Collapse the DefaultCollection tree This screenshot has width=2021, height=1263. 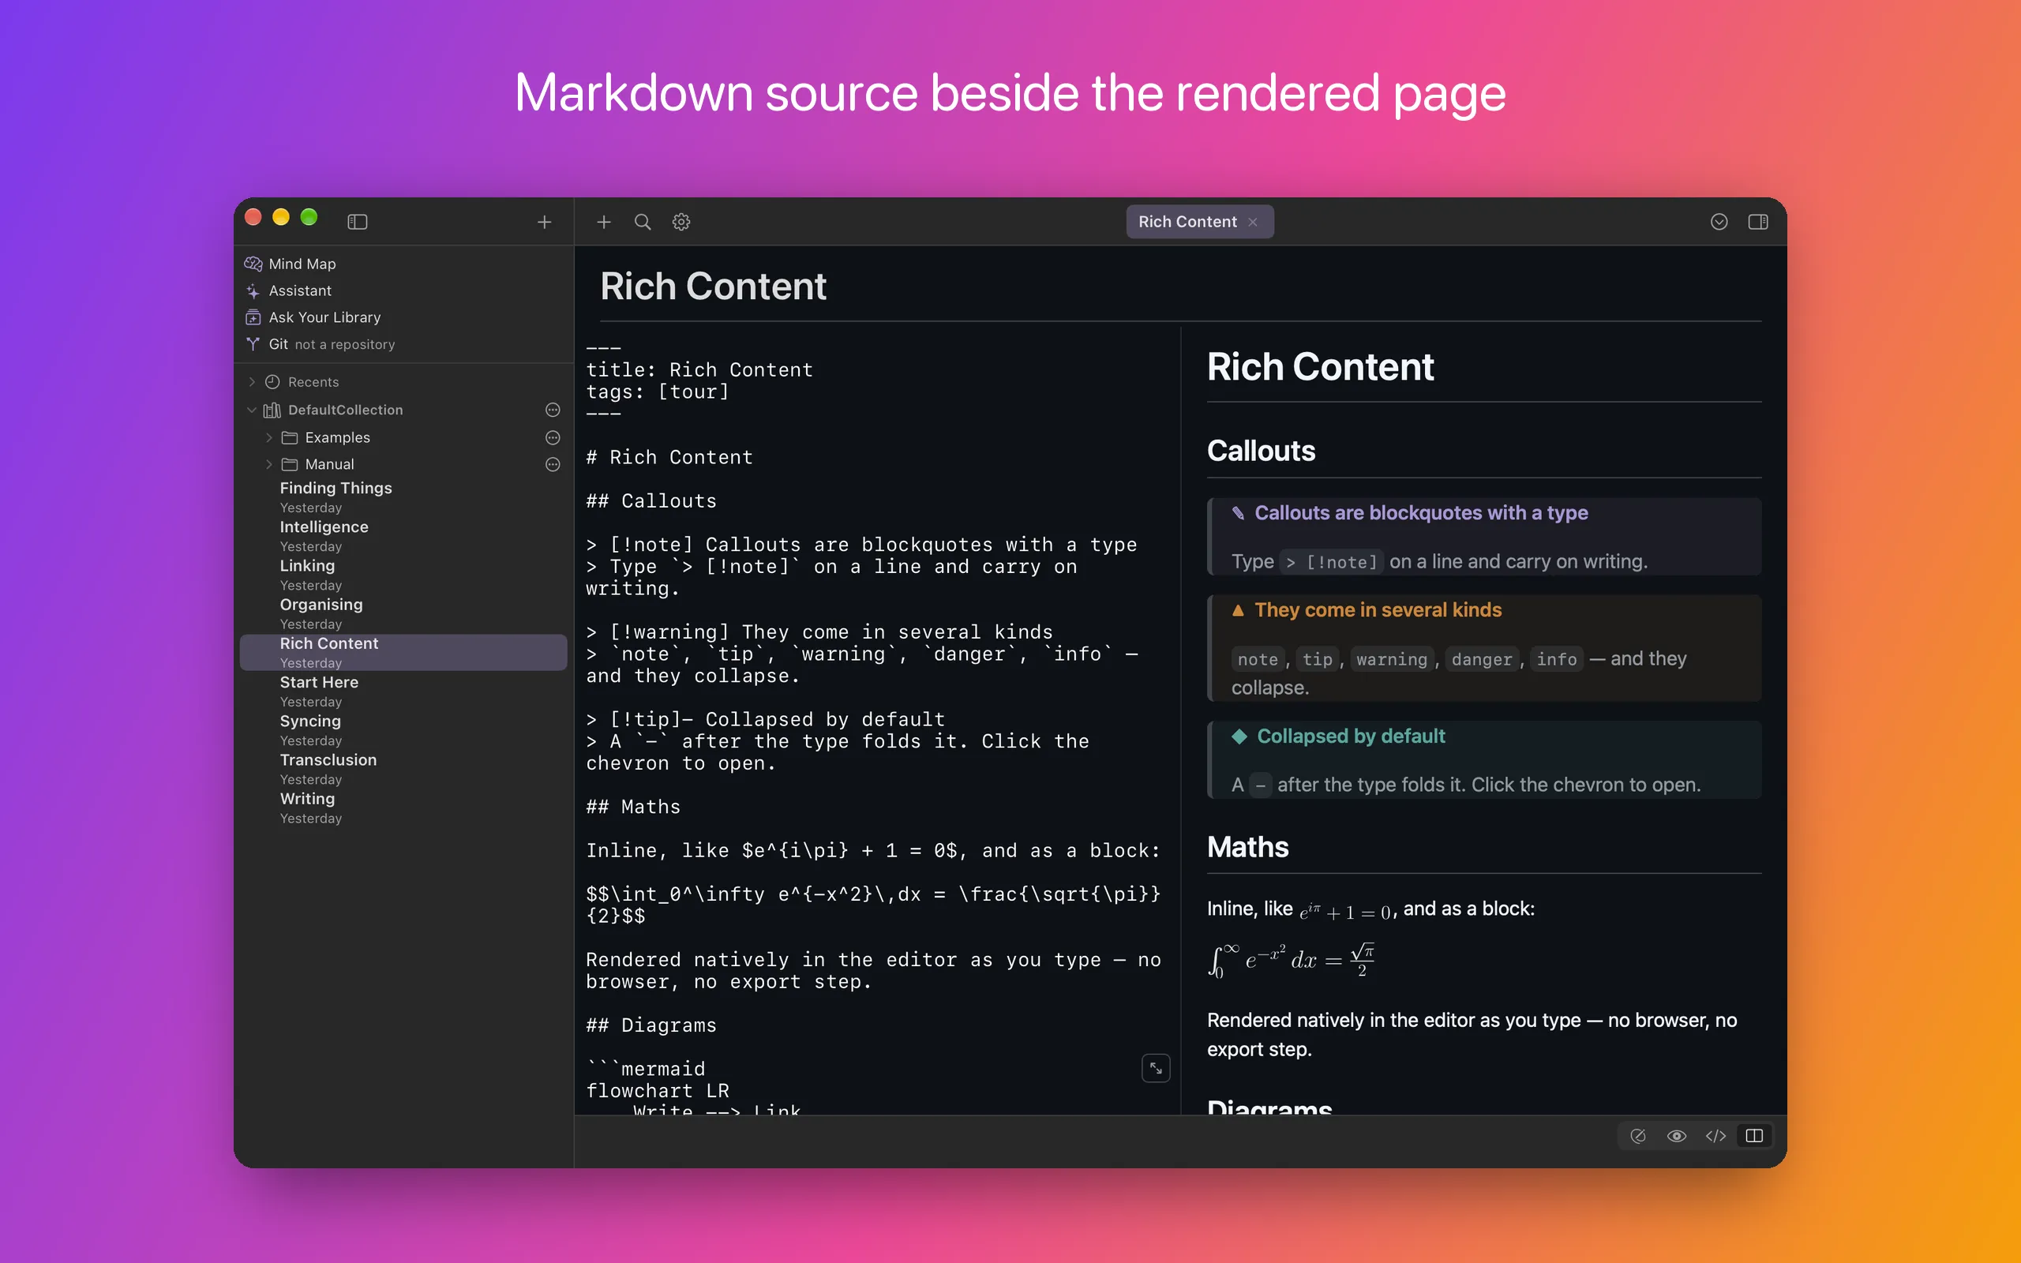pyautogui.click(x=251, y=410)
